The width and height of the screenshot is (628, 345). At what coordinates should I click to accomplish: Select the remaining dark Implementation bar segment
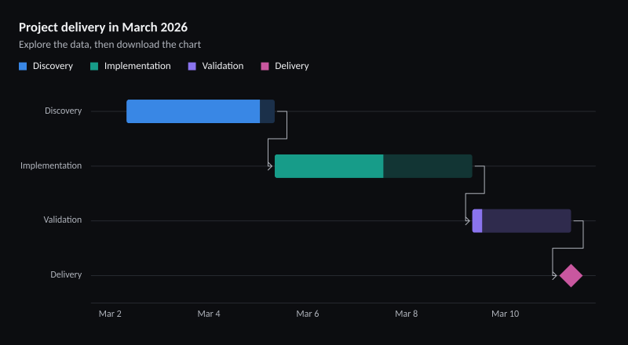coord(428,166)
